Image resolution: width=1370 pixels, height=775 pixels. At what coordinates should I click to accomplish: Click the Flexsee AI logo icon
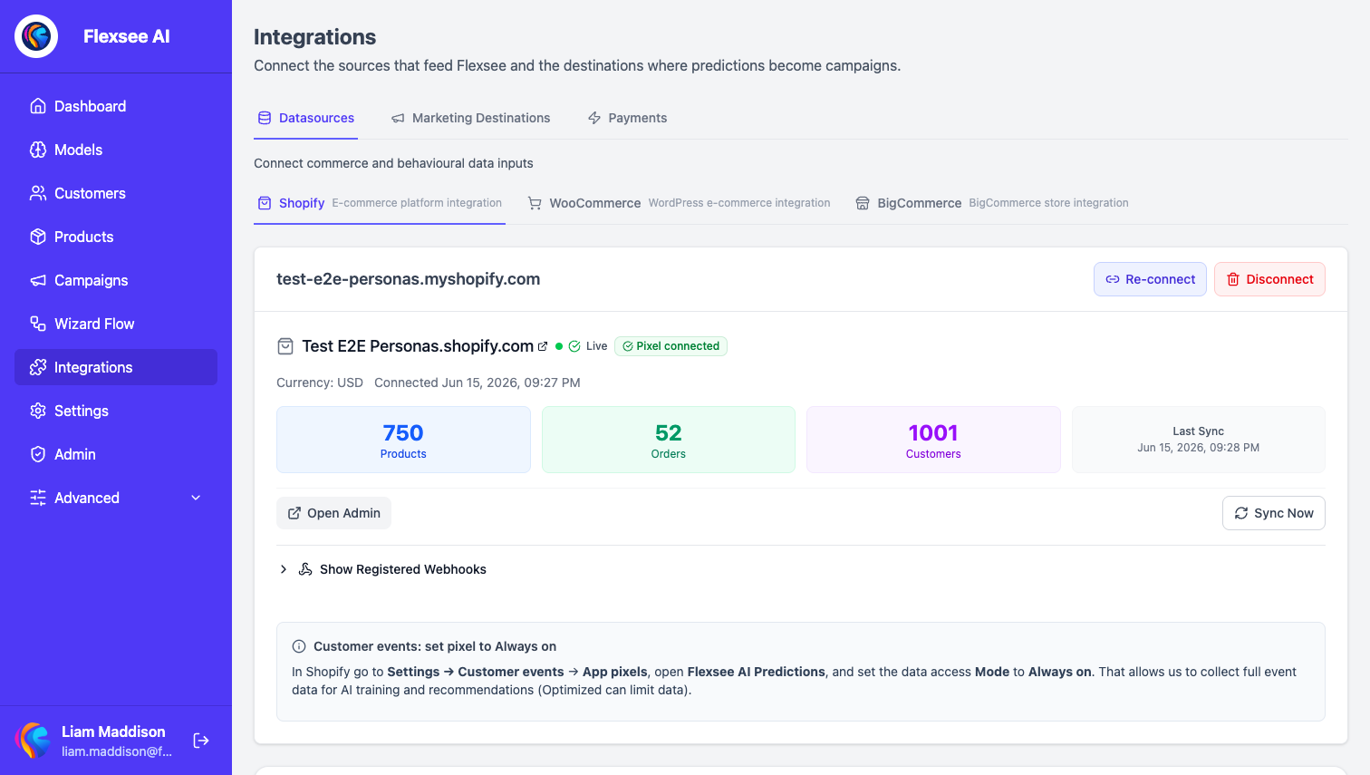click(x=36, y=36)
